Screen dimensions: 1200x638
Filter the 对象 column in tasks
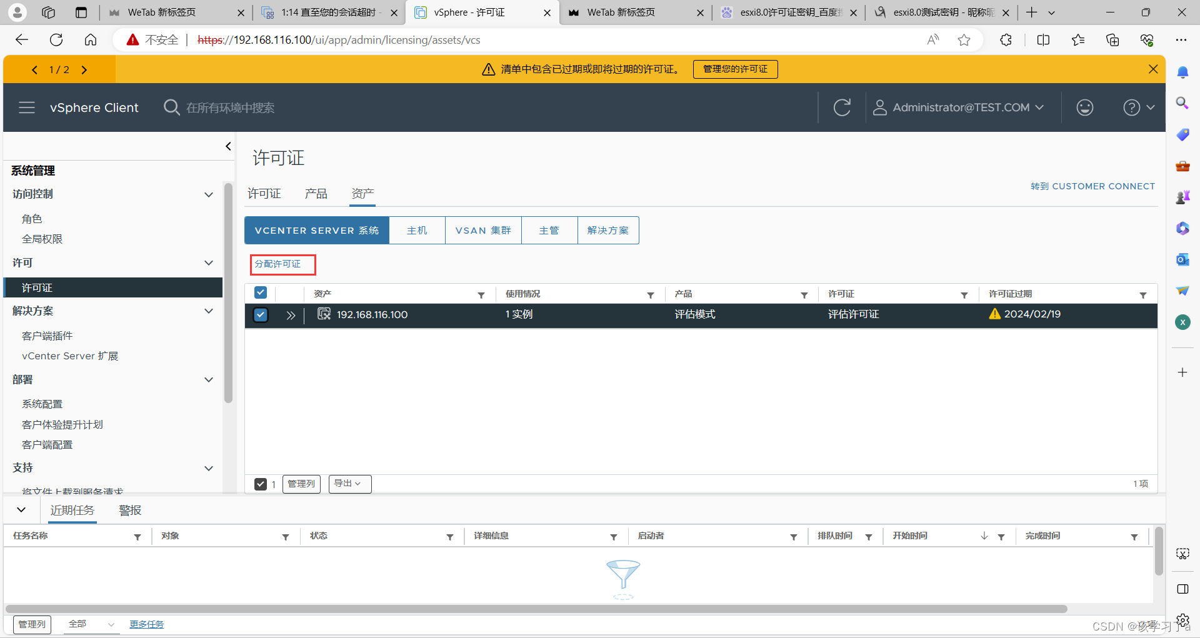click(286, 537)
